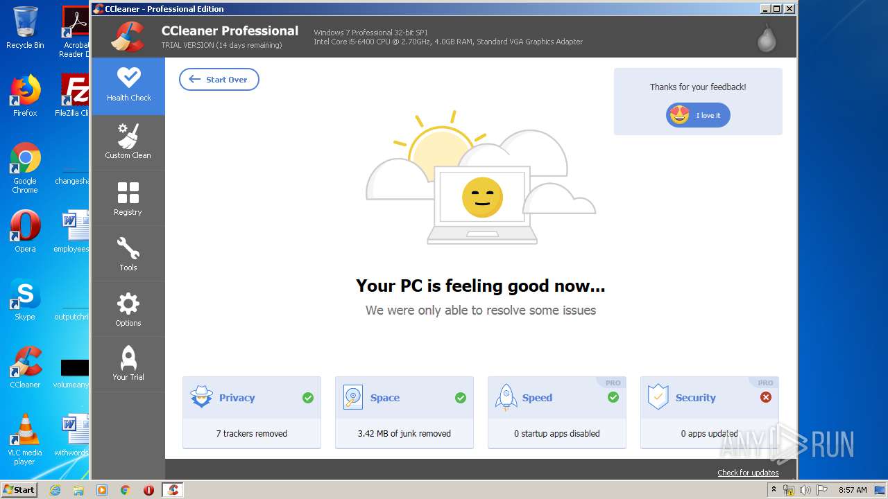This screenshot has height=499, width=888.
Task: Click CCleaner taskbar button
Action: click(x=173, y=490)
